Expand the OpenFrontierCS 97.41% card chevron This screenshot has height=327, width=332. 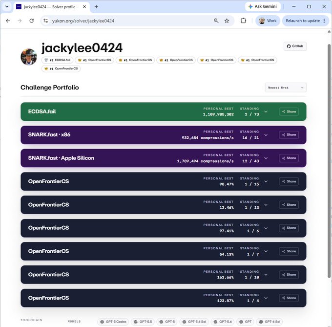pos(266,228)
